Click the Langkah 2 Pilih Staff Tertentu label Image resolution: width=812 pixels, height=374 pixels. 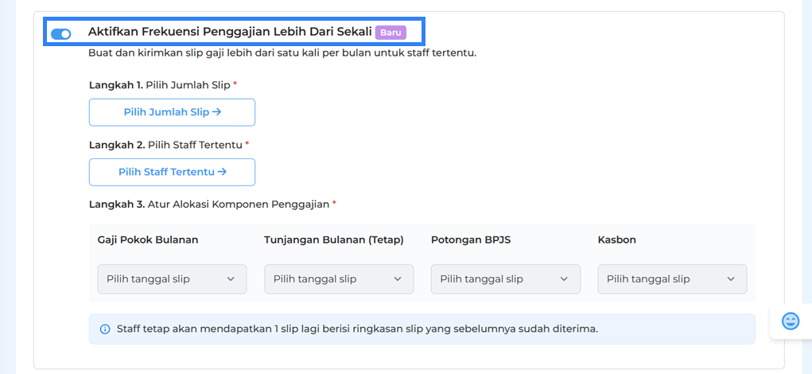(x=165, y=145)
